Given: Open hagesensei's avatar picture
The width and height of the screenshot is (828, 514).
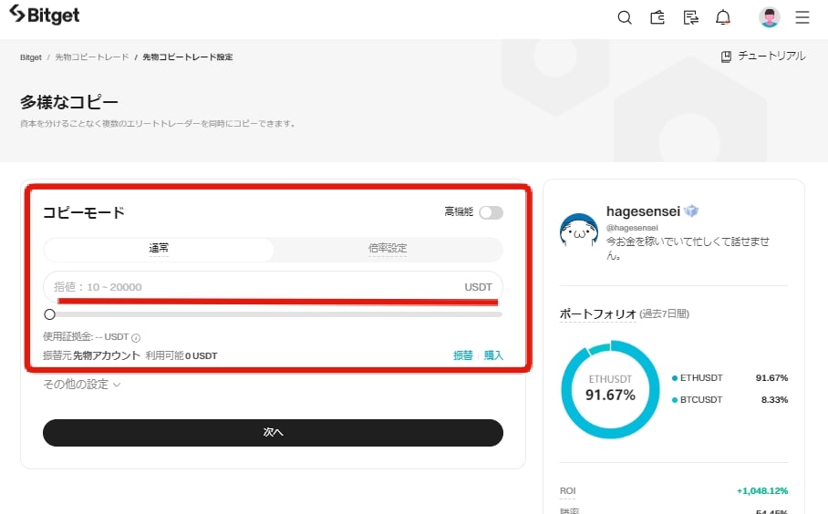Looking at the screenshot, I should [x=579, y=231].
